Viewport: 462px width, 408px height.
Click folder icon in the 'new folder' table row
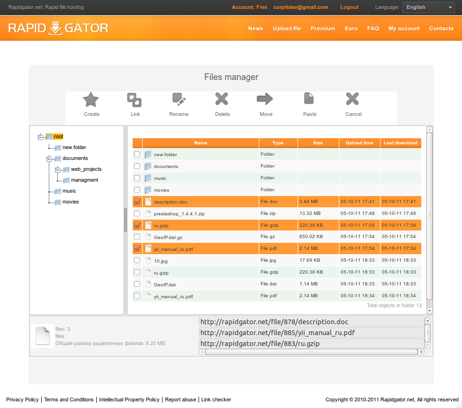[x=148, y=154]
